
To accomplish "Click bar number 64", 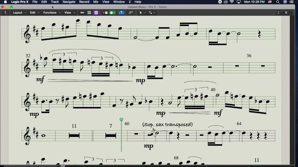I will pyautogui.click(x=239, y=124).
